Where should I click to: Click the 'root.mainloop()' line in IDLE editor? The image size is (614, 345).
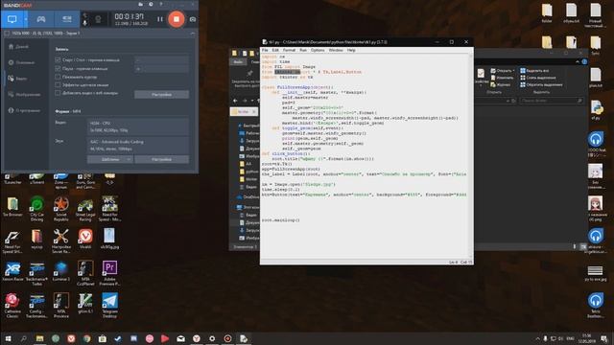(x=280, y=220)
